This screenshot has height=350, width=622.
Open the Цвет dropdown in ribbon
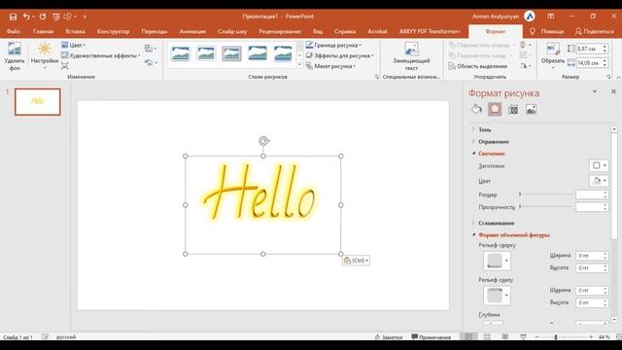click(74, 46)
